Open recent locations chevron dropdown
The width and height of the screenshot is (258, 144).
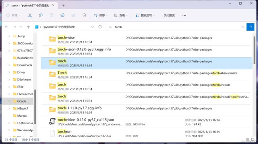[21, 27]
